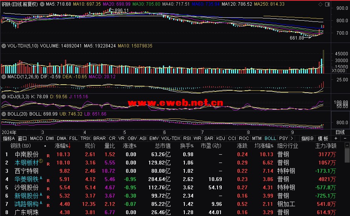Viewport: 350px width, 216px height.
Task: Sort by the 总市值 column header
Action: [x=163, y=146]
